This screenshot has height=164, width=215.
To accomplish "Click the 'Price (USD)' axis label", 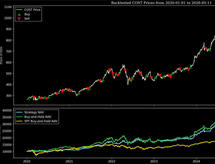I will click(x=1, y=55).
